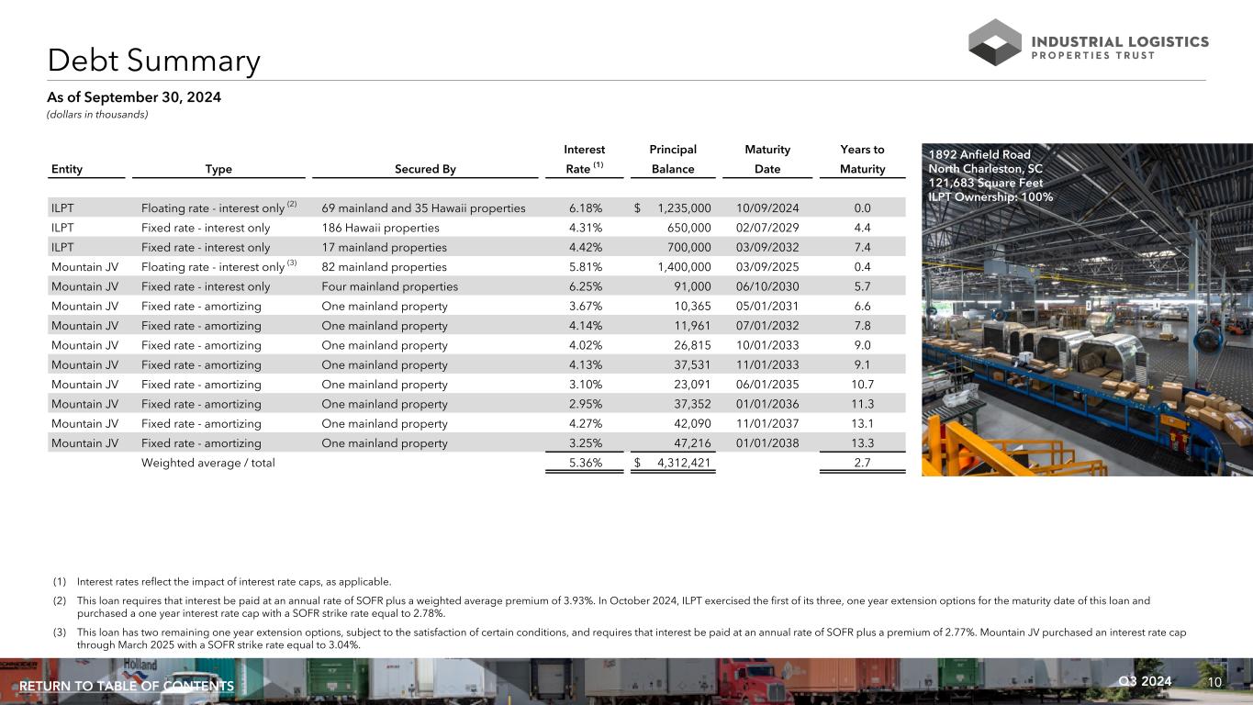
Task: Click the Industrial Logistics cube logo icon
Action: pyautogui.click(x=995, y=42)
